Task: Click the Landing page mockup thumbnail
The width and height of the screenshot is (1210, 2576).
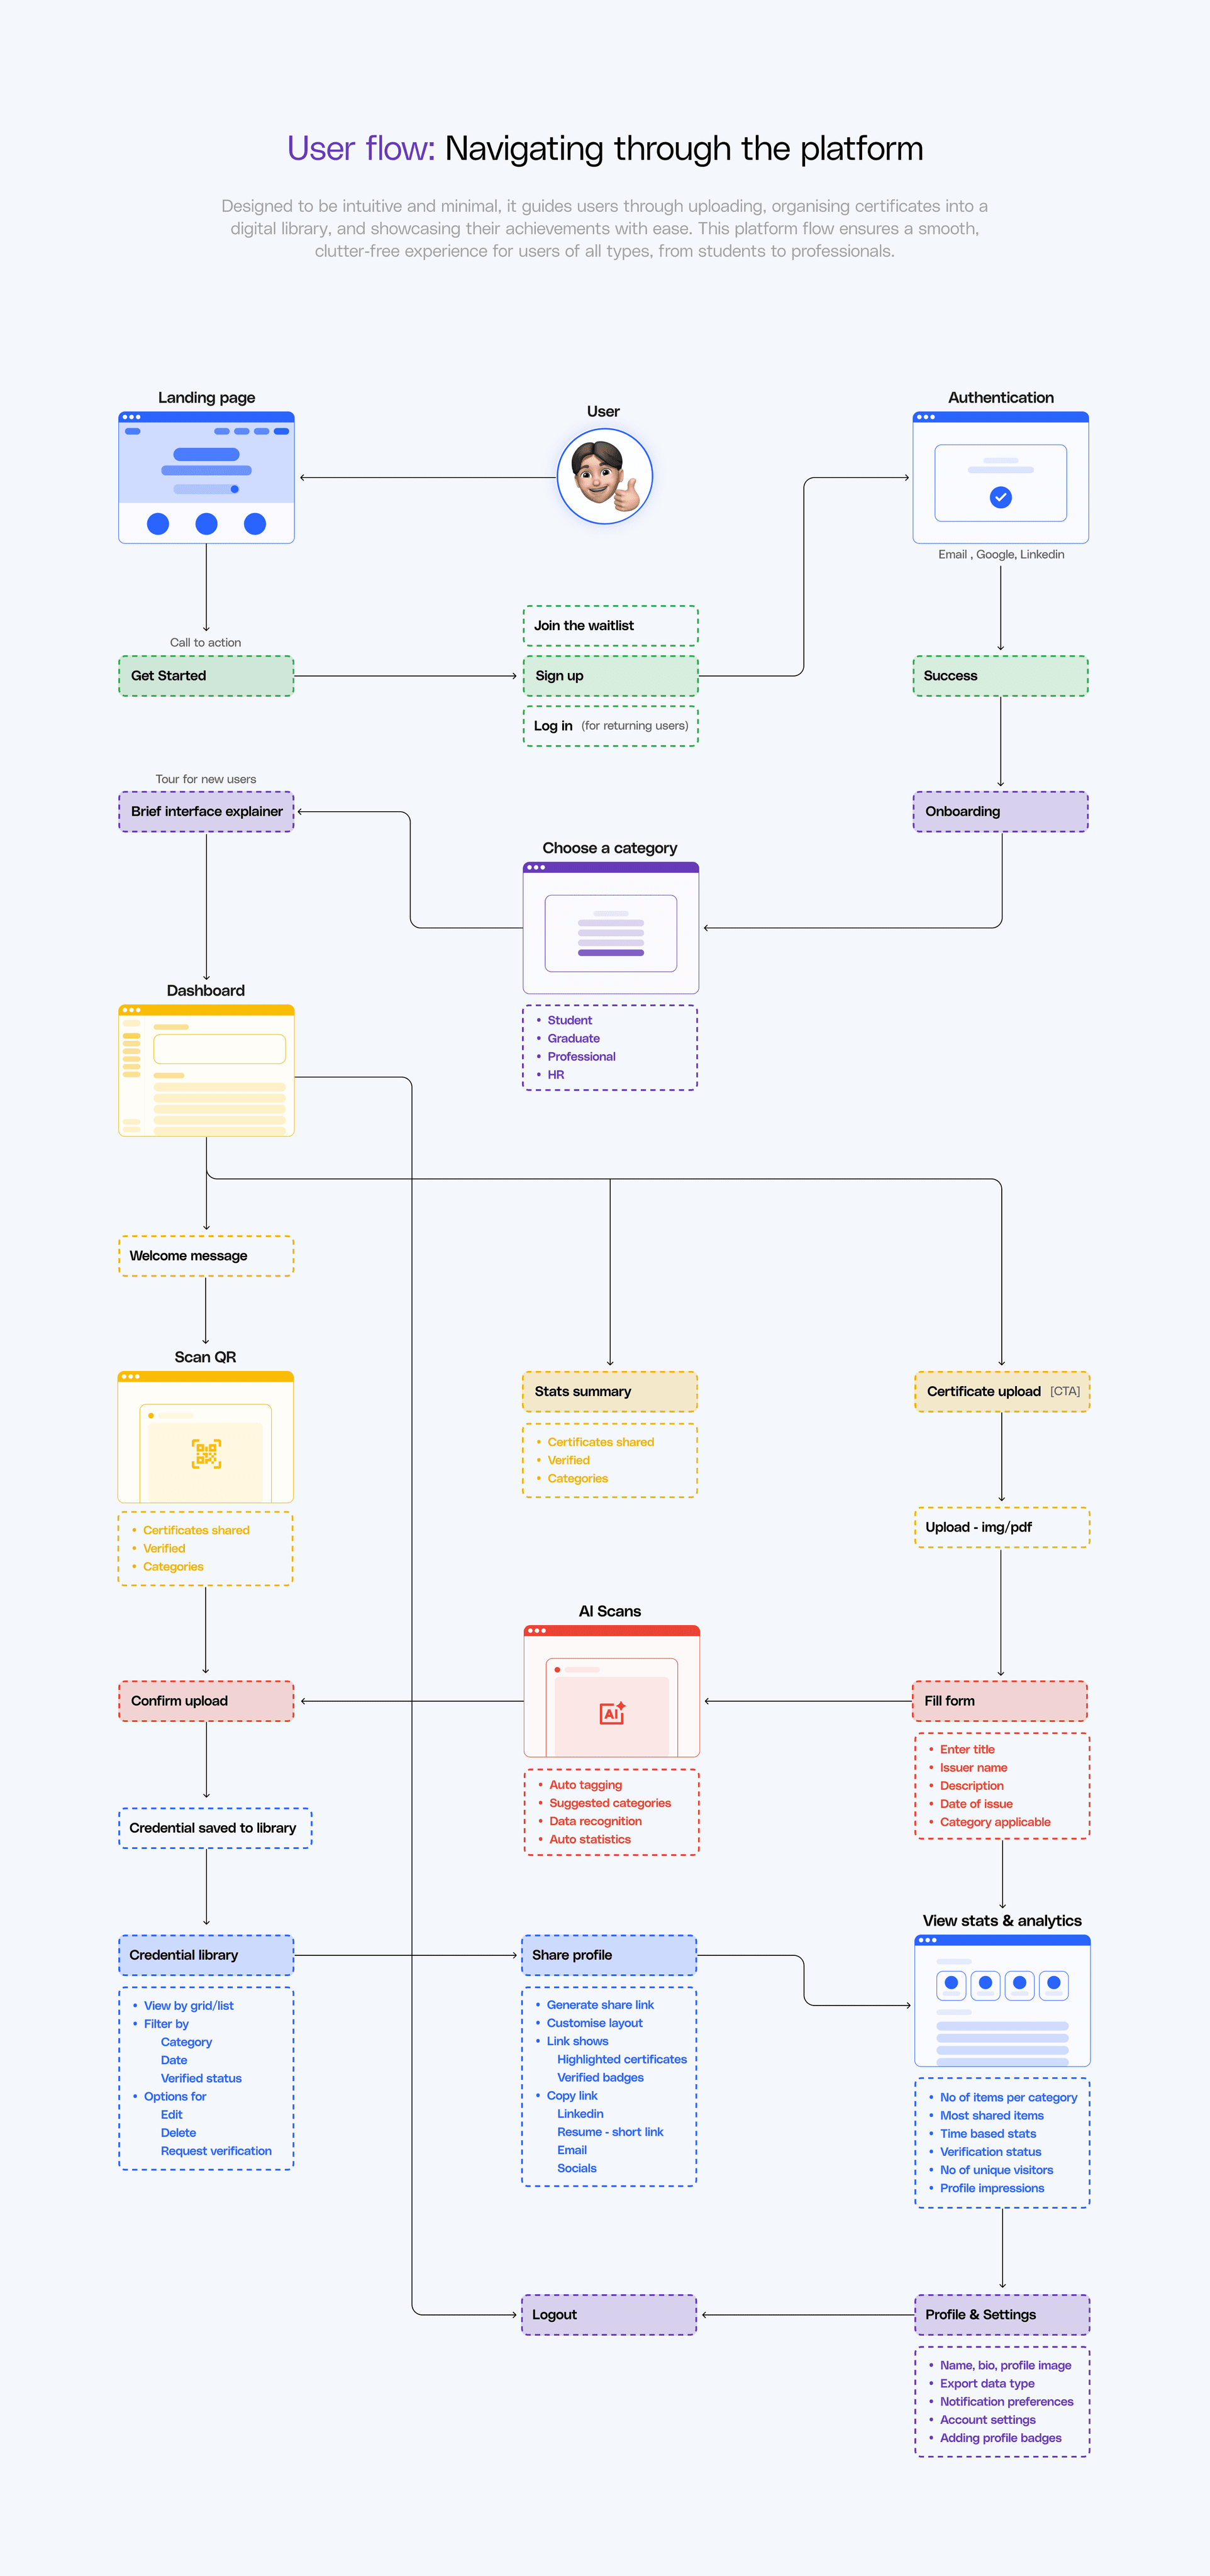Action: click(206, 477)
